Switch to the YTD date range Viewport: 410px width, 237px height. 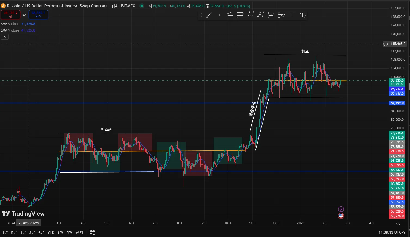tap(51, 232)
